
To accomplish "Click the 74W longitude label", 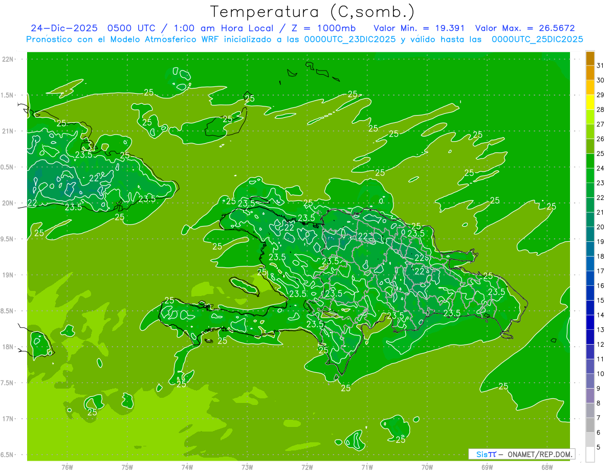I will pyautogui.click(x=187, y=467).
